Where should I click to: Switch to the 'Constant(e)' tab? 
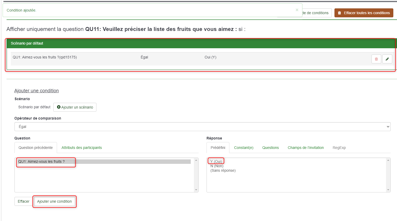tap(244, 148)
